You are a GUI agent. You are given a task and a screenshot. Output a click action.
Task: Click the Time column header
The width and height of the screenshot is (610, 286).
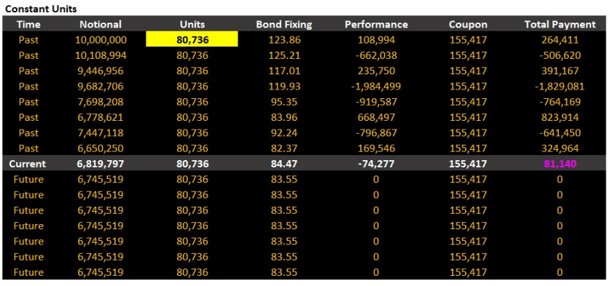click(x=28, y=25)
